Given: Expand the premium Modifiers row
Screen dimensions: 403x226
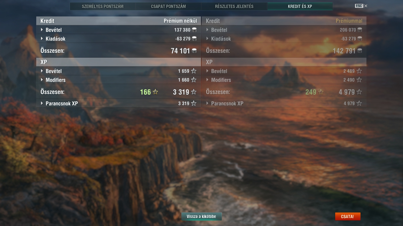Looking at the screenshot, I should (284, 80).
